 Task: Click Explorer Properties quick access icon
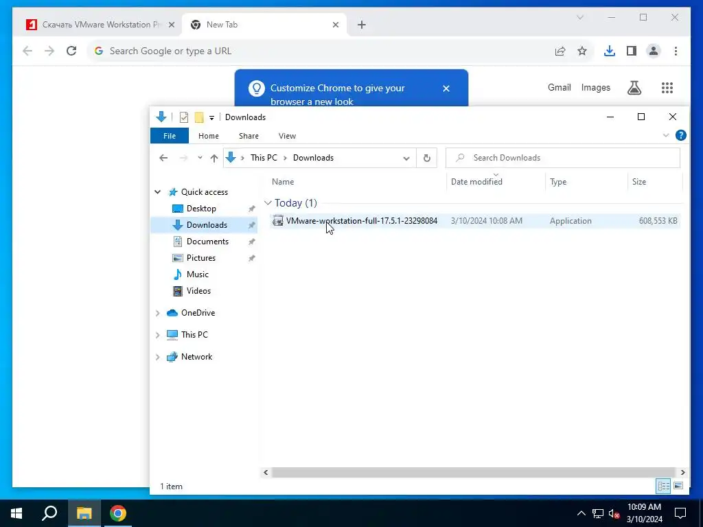click(184, 117)
